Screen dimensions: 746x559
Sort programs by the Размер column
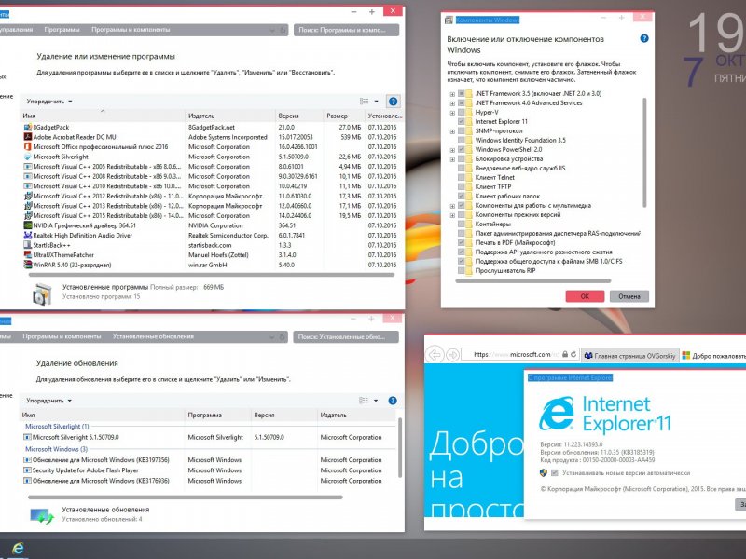pyautogui.click(x=344, y=116)
